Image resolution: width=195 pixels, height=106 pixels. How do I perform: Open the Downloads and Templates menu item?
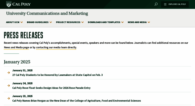[x=104, y=22]
